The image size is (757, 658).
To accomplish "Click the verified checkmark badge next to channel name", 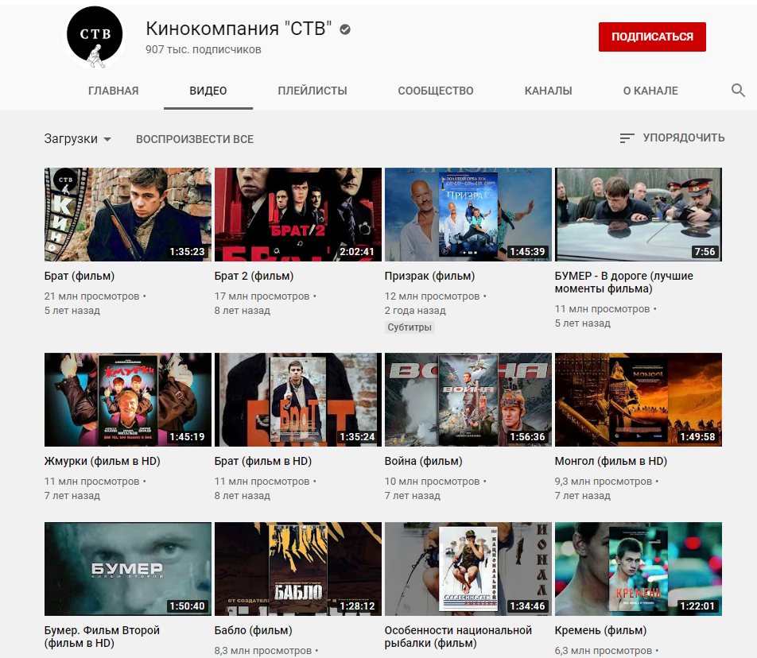I will (x=345, y=29).
